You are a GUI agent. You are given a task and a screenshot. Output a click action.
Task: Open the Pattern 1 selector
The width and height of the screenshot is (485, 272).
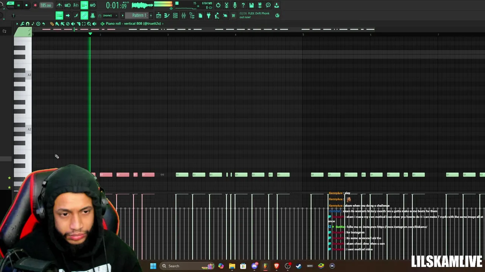click(139, 15)
